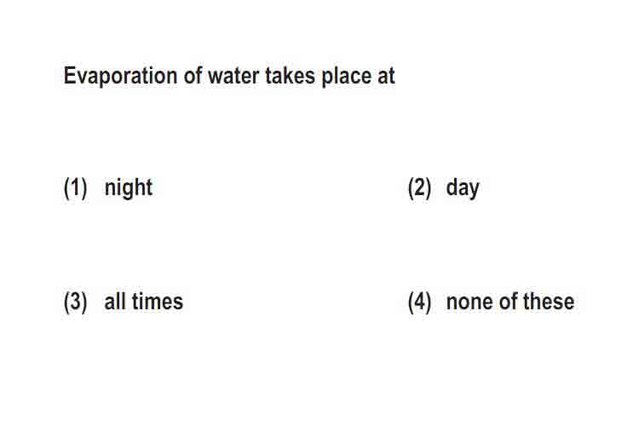
Task: Click the word times in option 3
Action: (x=158, y=302)
